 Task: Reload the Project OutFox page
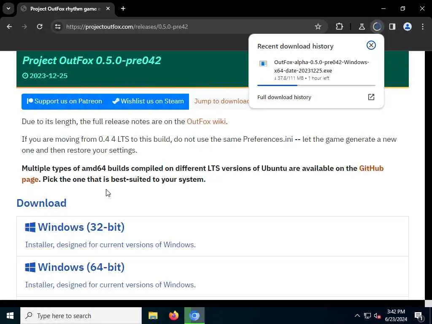click(40, 27)
